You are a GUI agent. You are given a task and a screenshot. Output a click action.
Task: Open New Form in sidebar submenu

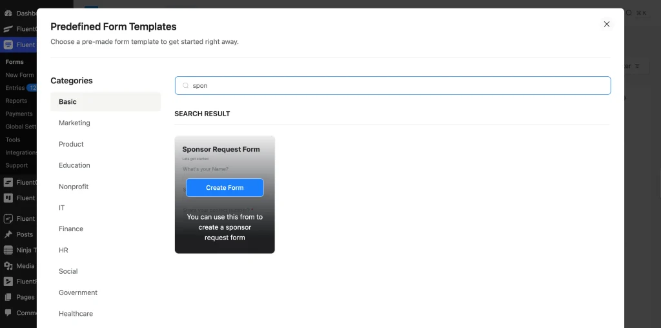click(19, 75)
